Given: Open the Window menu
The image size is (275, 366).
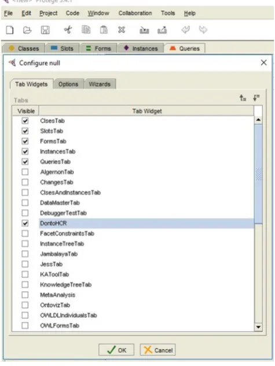Looking at the screenshot, I should pyautogui.click(x=98, y=13).
